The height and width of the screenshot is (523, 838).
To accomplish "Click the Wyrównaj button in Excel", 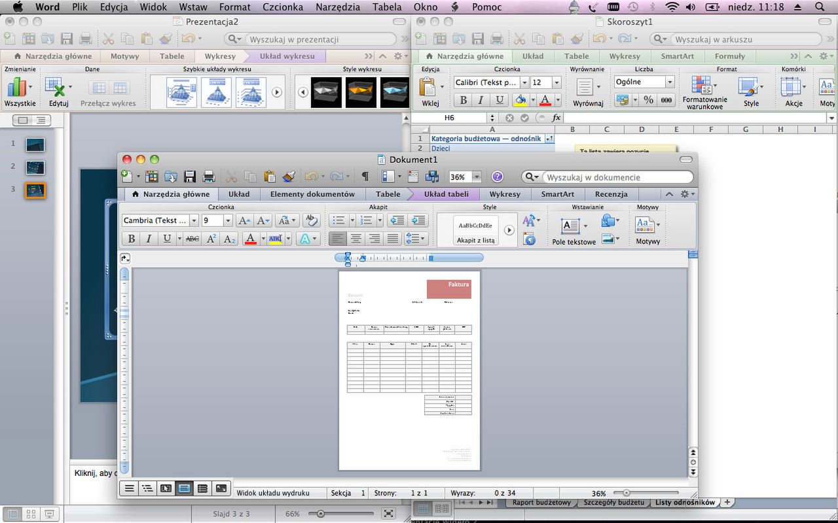I will click(588, 92).
